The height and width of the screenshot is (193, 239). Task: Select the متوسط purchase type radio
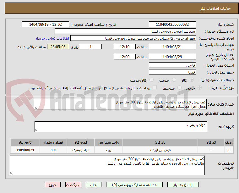pyautogui.click(x=179, y=87)
